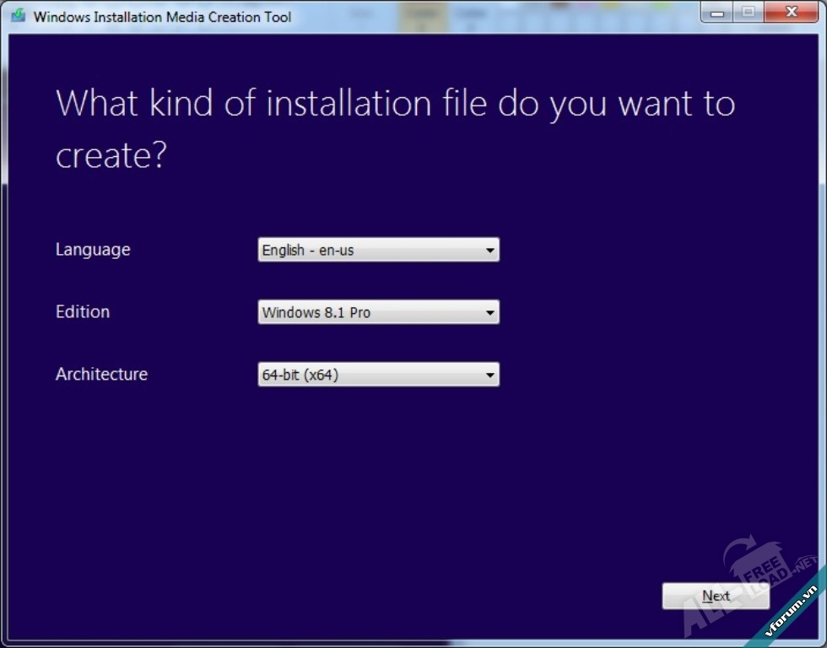Click the word 'create?' in the heading
Screen dimensions: 827x648
pos(111,156)
